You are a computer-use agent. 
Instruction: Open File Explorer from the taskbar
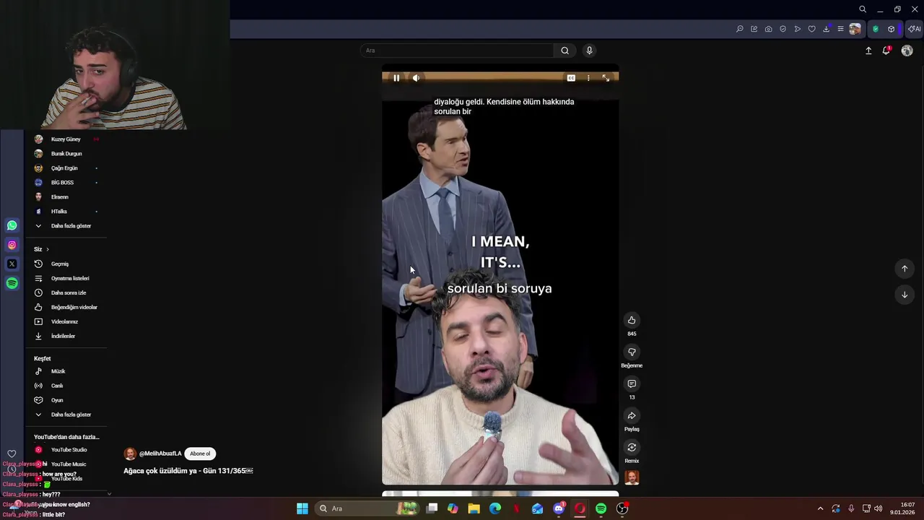point(474,508)
